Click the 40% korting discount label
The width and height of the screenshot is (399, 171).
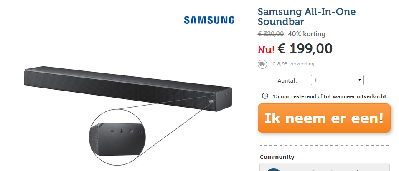[307, 34]
